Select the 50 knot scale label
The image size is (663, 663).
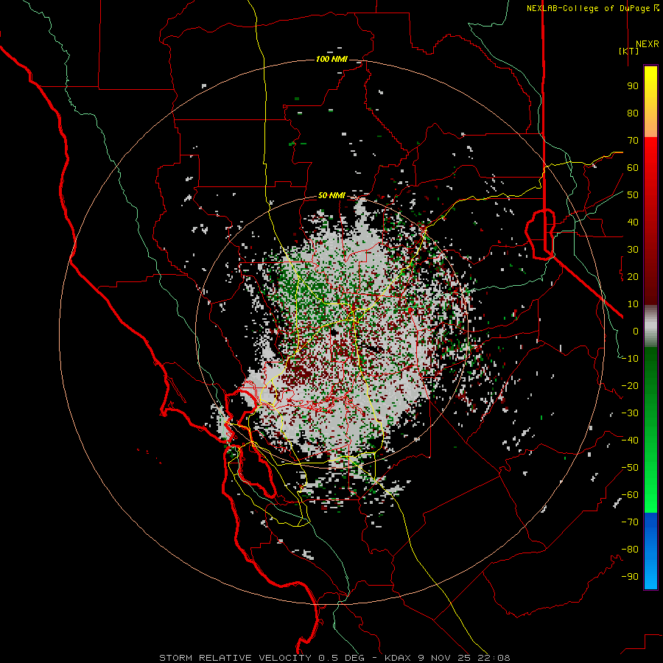pyautogui.click(x=633, y=195)
